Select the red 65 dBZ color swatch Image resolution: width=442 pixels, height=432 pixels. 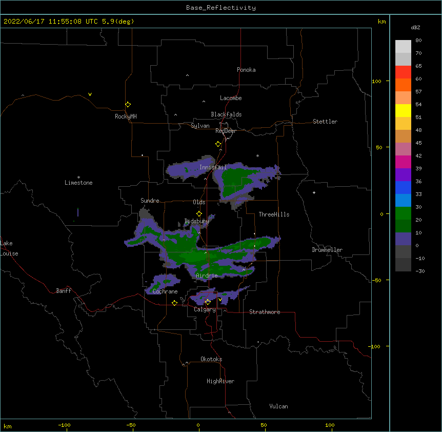403,72
